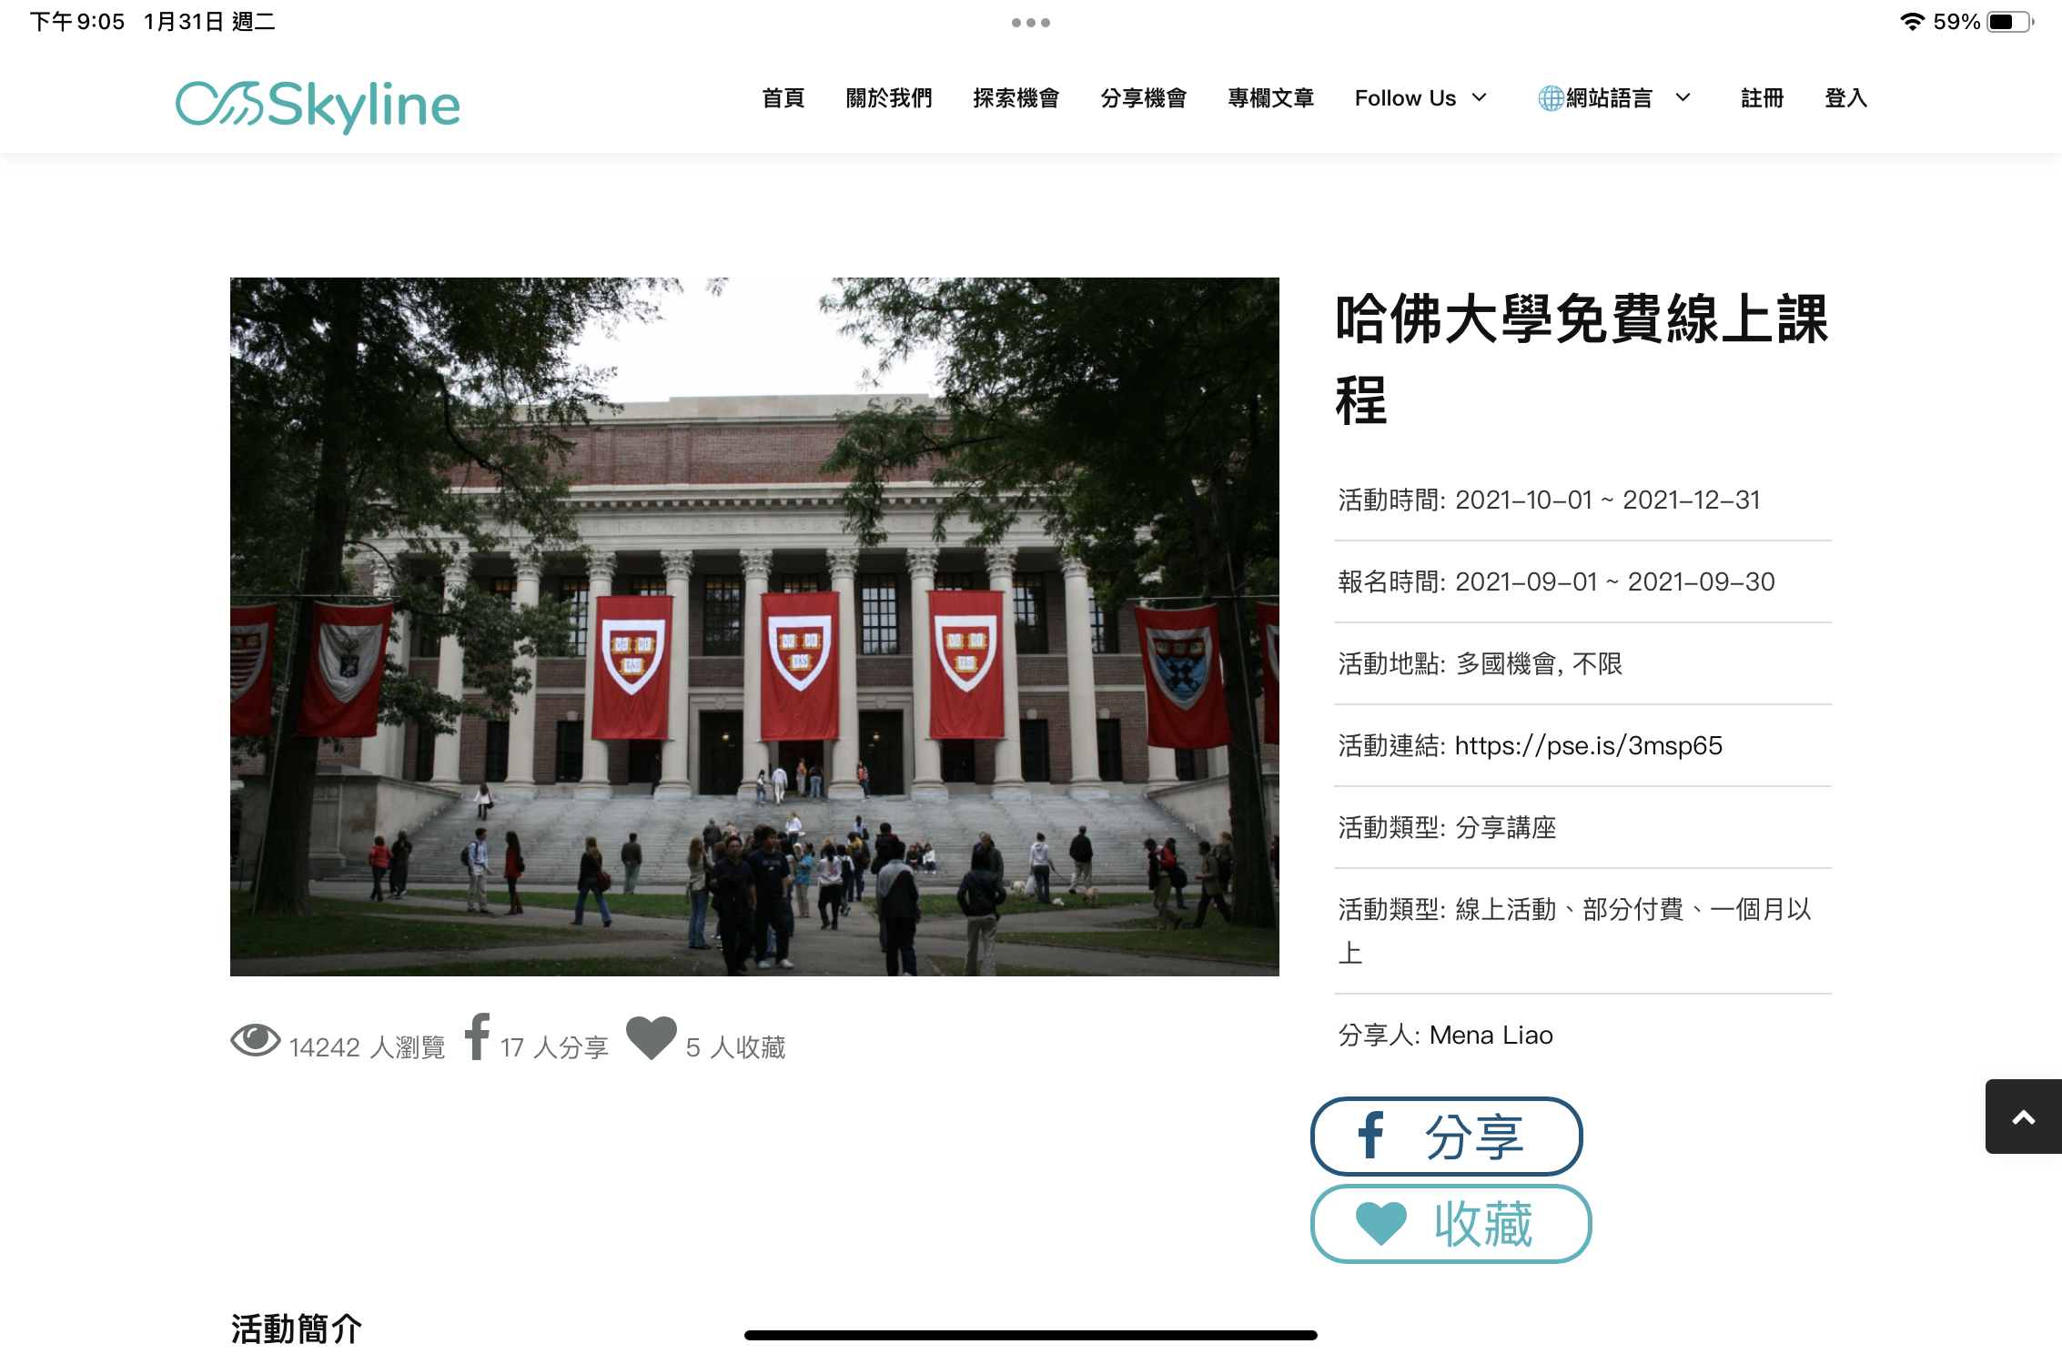Open the 網站語言 language dropdown
The height and width of the screenshot is (1354, 2062).
[1609, 98]
